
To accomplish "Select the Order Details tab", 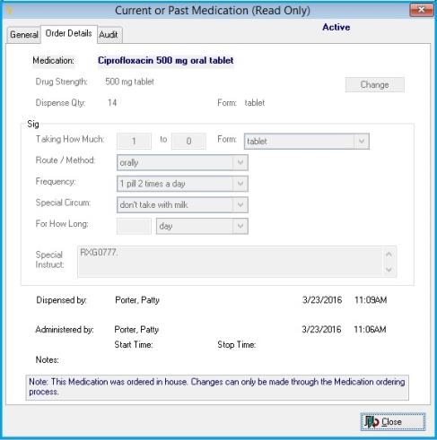I will pos(69,33).
